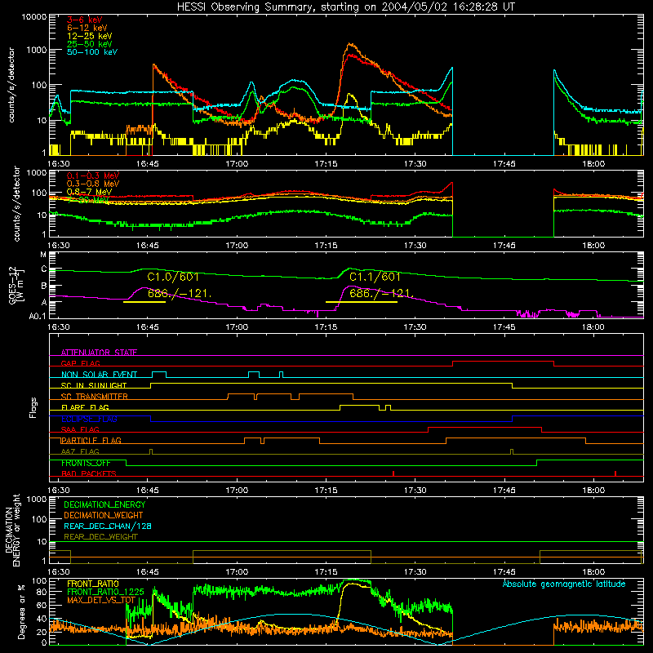Click the yellow FRONT_RATIO legend label
This screenshot has height=653, width=653.
click(x=93, y=584)
